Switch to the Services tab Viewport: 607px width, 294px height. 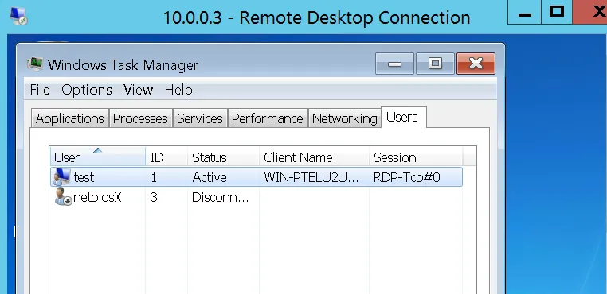(200, 118)
